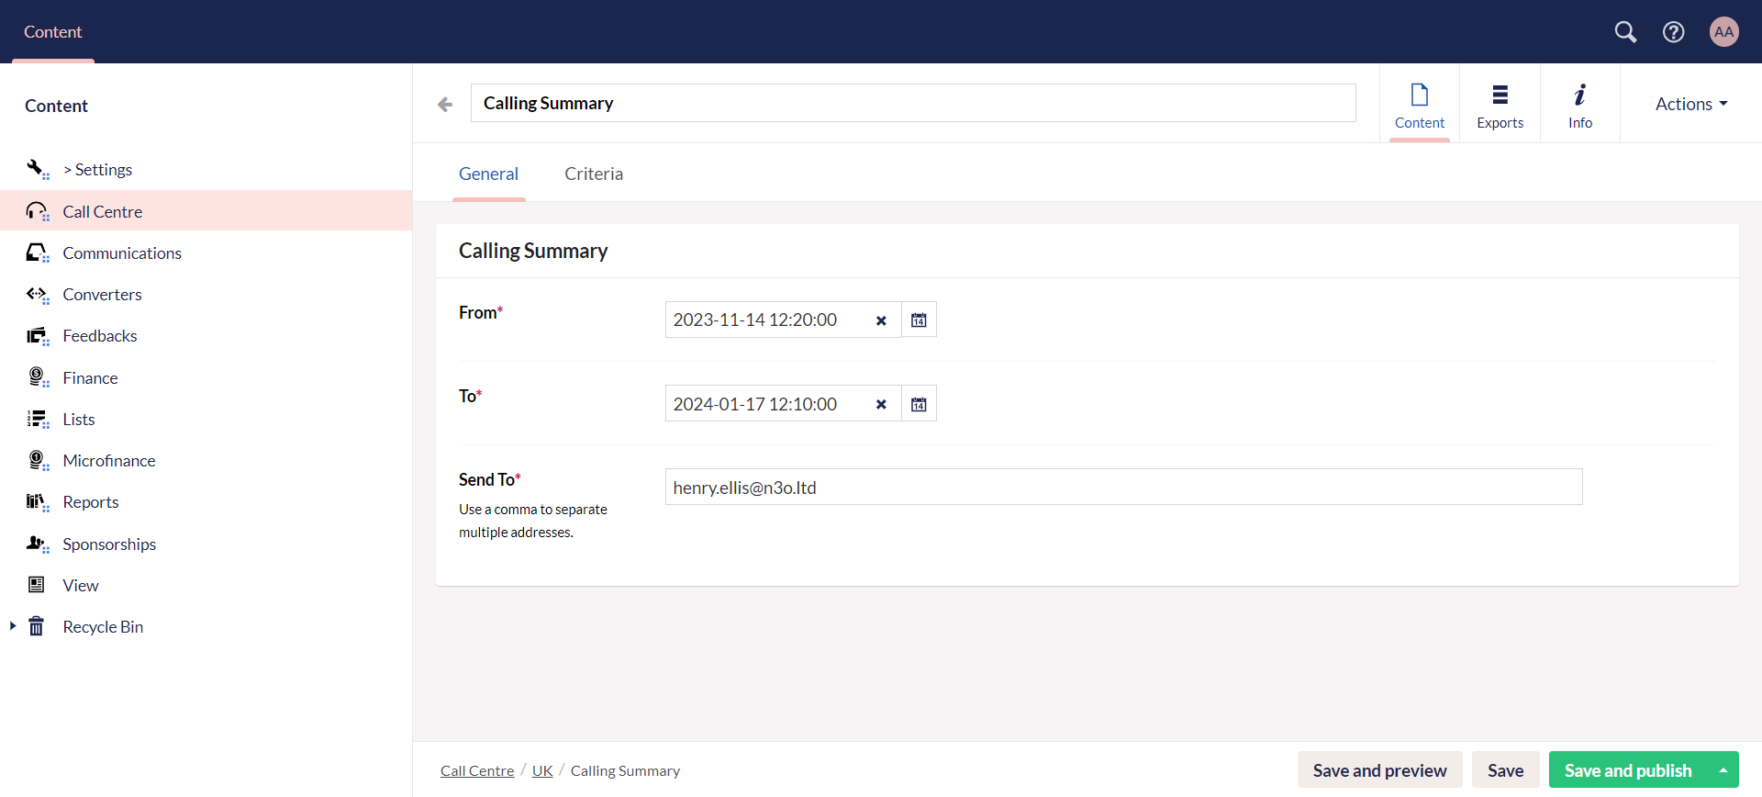Select Reports in the tree

click(91, 502)
